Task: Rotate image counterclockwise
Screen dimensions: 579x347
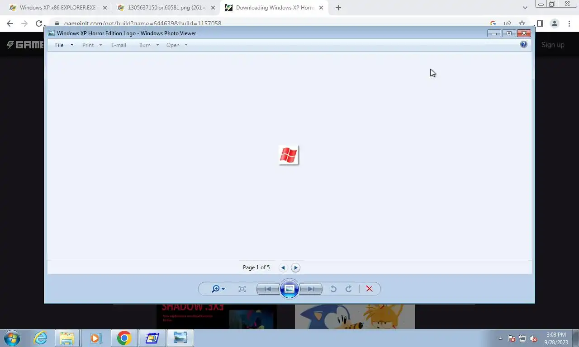Action: tap(333, 289)
